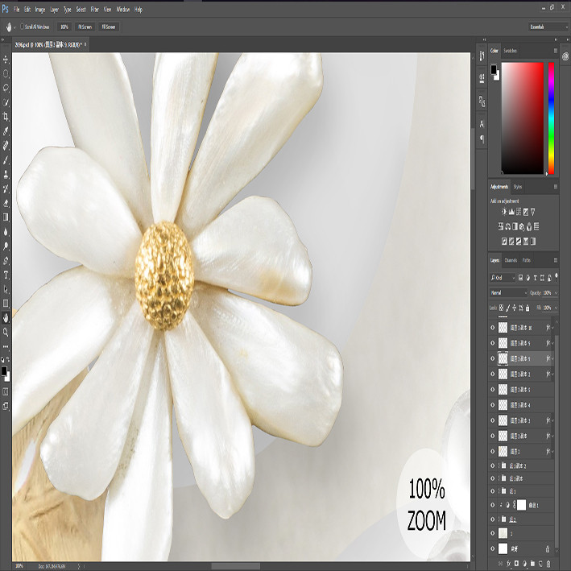
Task: Enable Scroll All Windows checkbox
Action: (x=23, y=27)
